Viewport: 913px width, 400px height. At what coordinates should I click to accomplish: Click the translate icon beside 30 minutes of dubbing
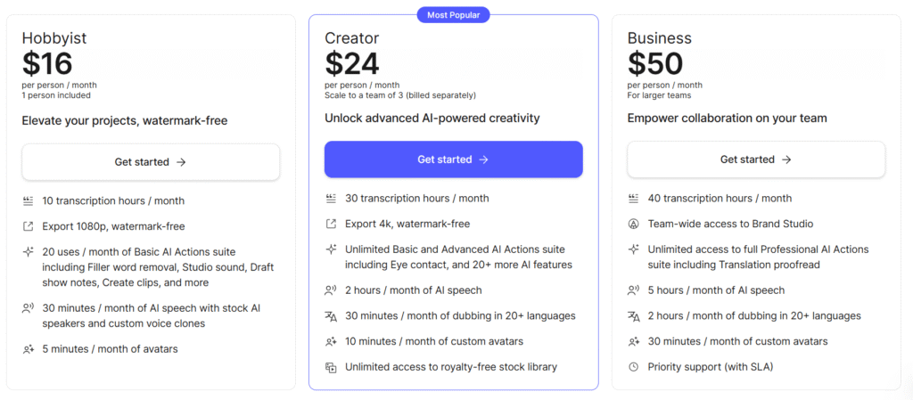pyautogui.click(x=331, y=316)
